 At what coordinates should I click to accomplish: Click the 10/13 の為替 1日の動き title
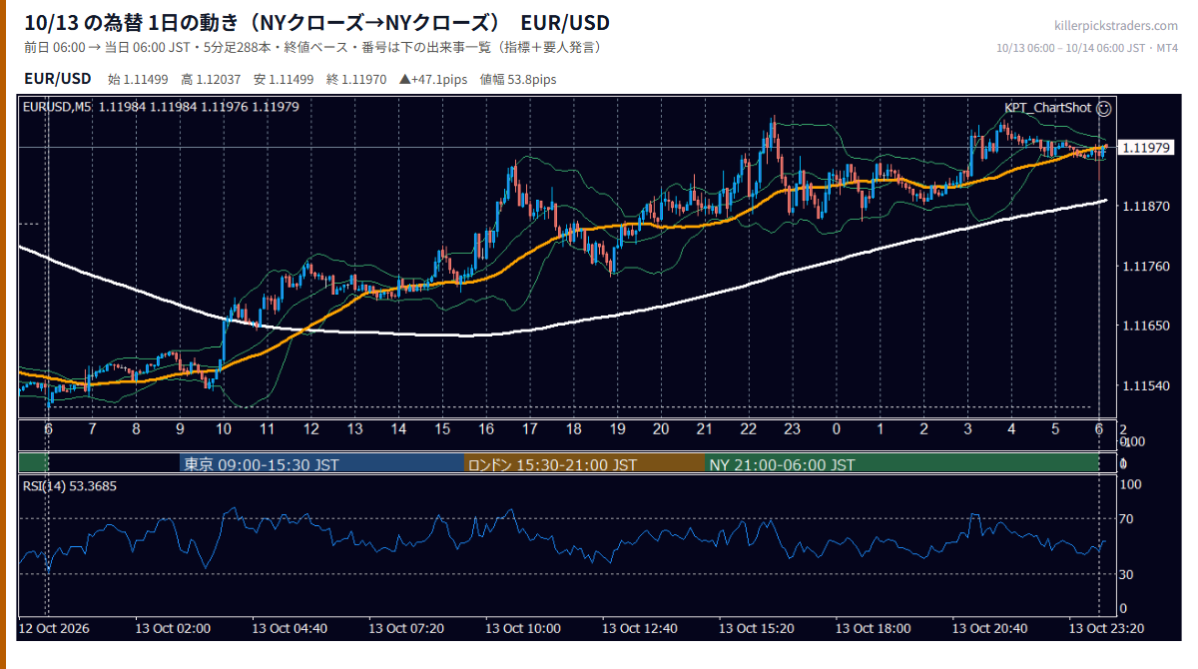(316, 23)
